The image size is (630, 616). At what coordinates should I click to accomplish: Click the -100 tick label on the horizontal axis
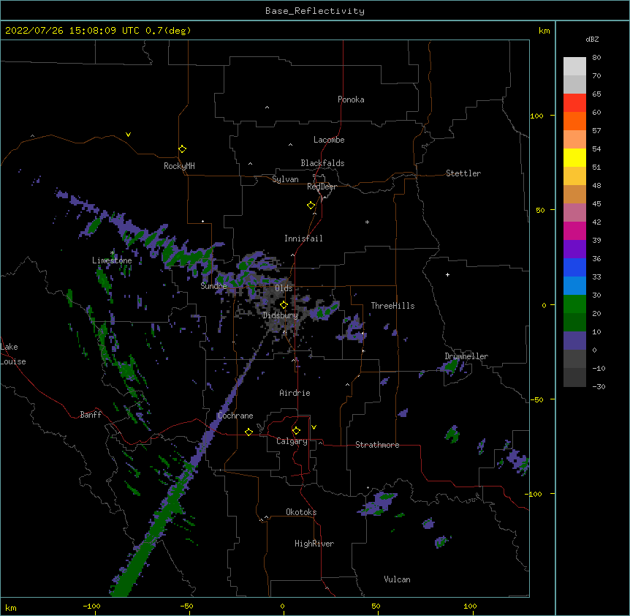pos(91,606)
